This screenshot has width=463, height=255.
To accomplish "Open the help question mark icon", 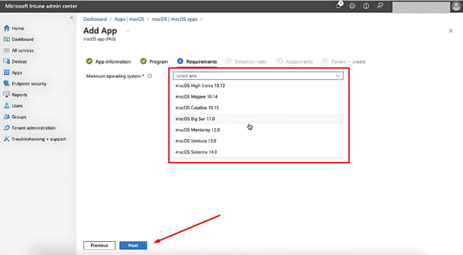I will (x=366, y=6).
